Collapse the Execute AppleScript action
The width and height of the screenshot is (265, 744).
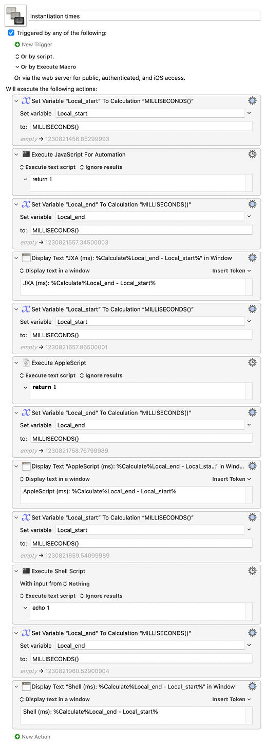(16, 362)
